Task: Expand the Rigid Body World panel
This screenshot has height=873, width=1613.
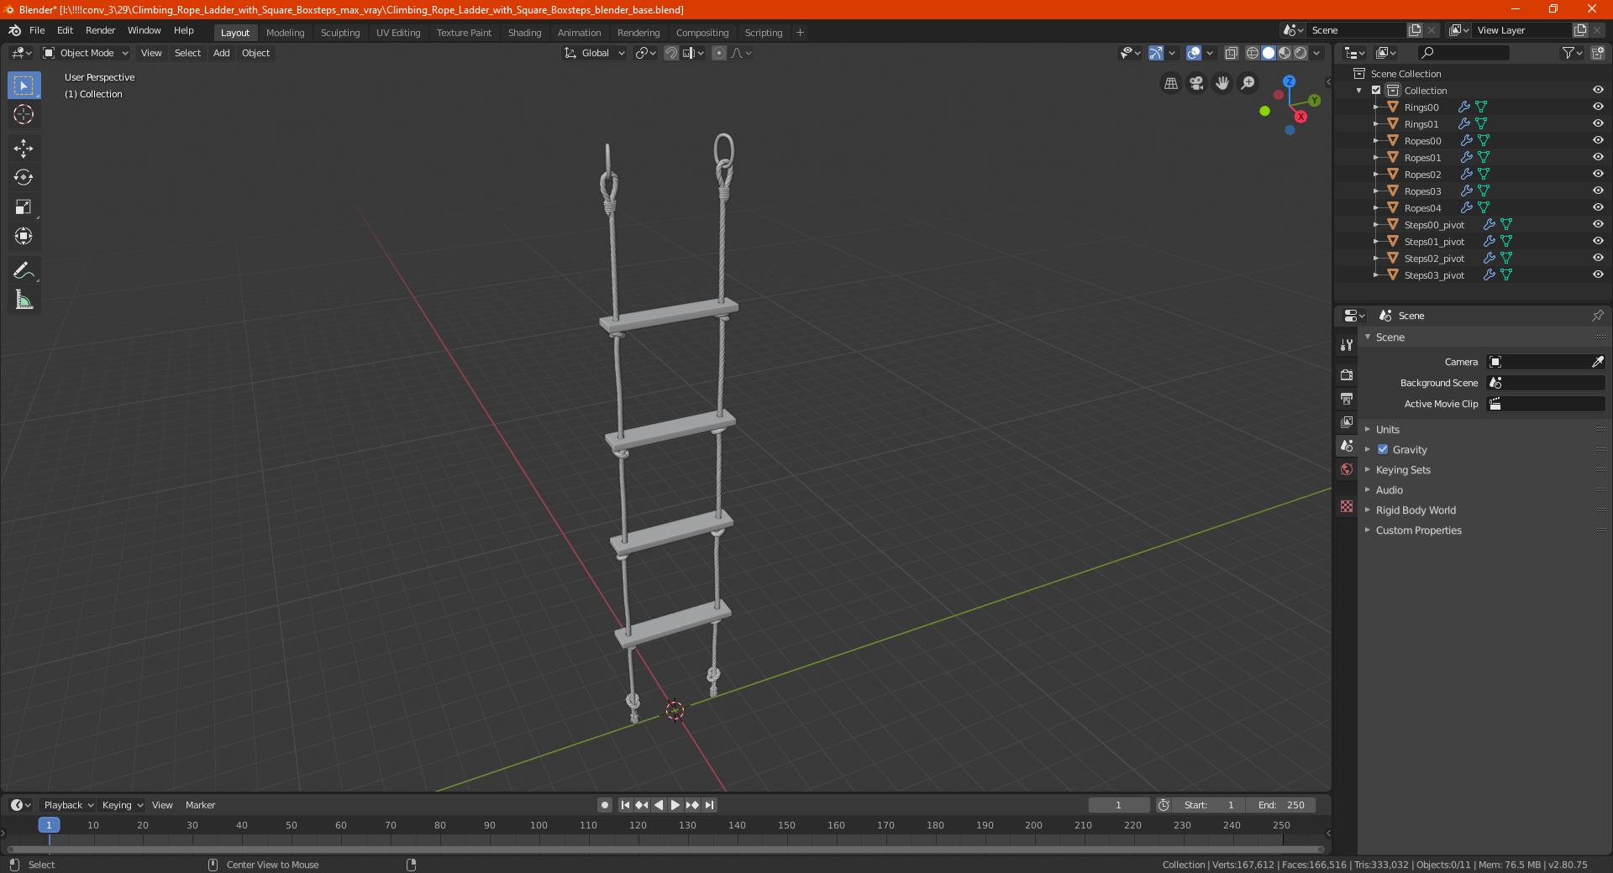Action: click(1415, 510)
